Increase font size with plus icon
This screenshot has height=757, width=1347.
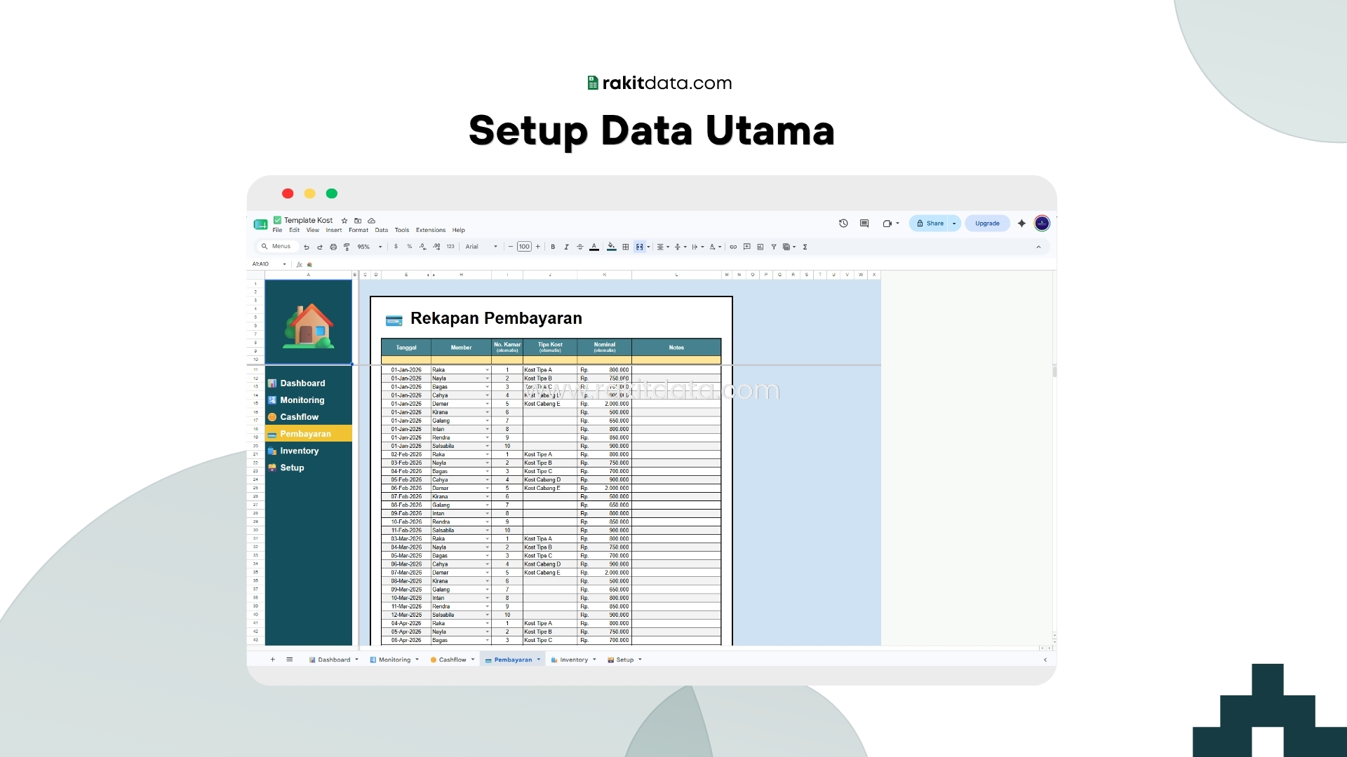tap(538, 247)
